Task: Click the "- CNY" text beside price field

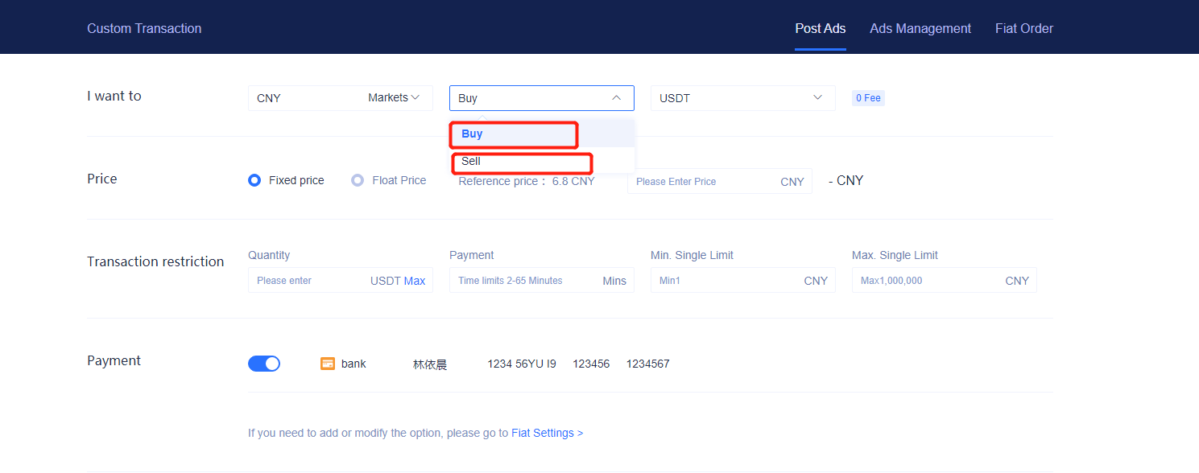Action: (x=846, y=181)
